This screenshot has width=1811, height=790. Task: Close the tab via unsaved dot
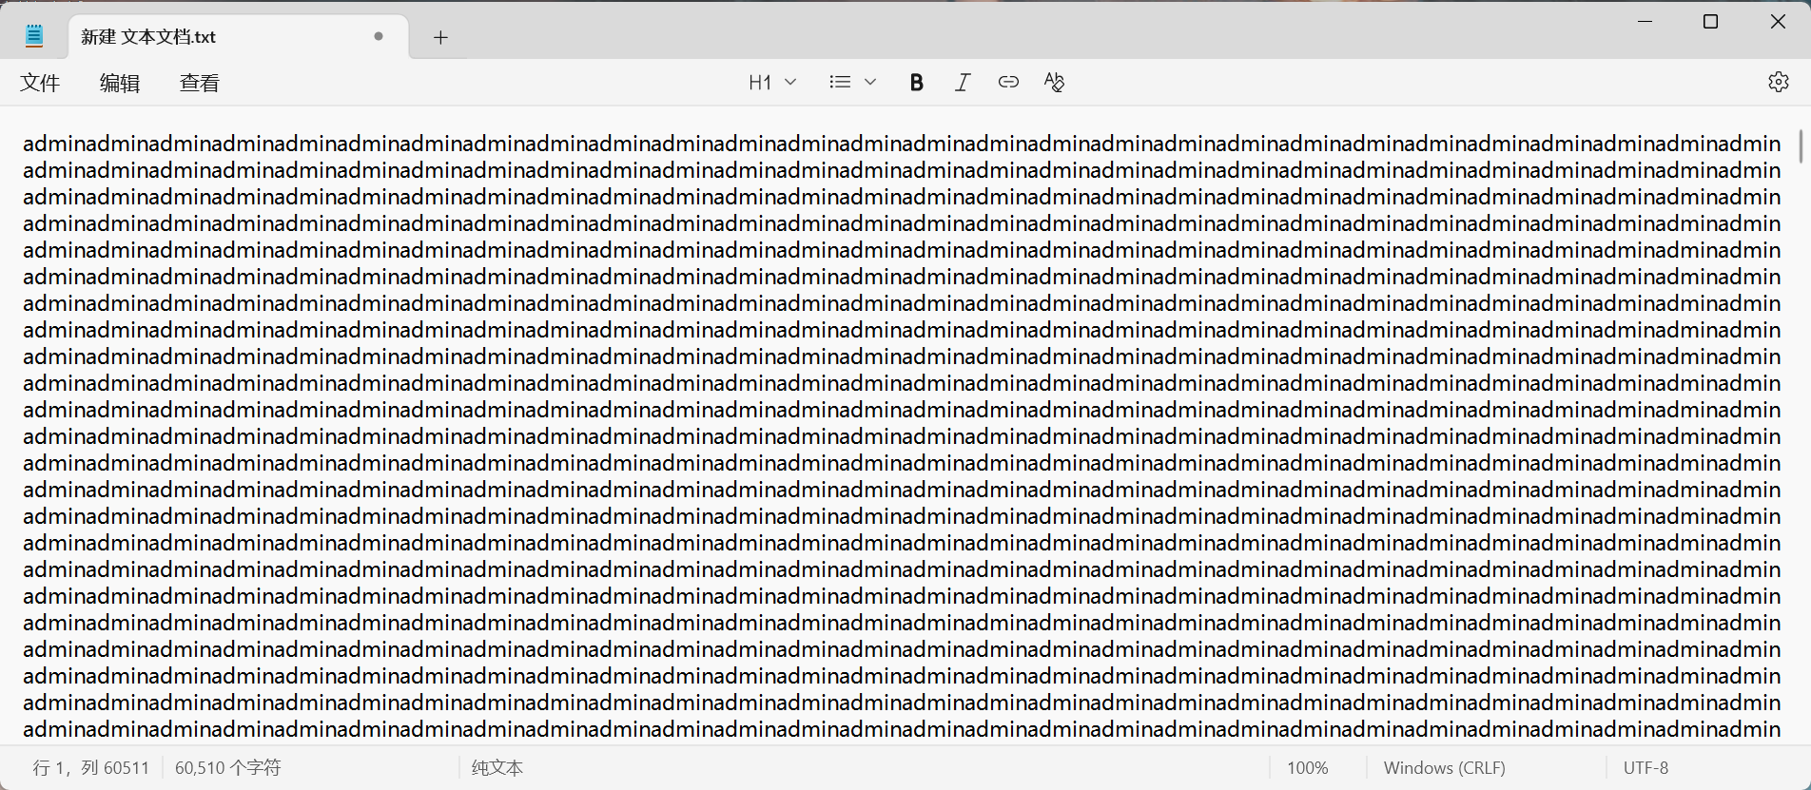click(x=379, y=36)
